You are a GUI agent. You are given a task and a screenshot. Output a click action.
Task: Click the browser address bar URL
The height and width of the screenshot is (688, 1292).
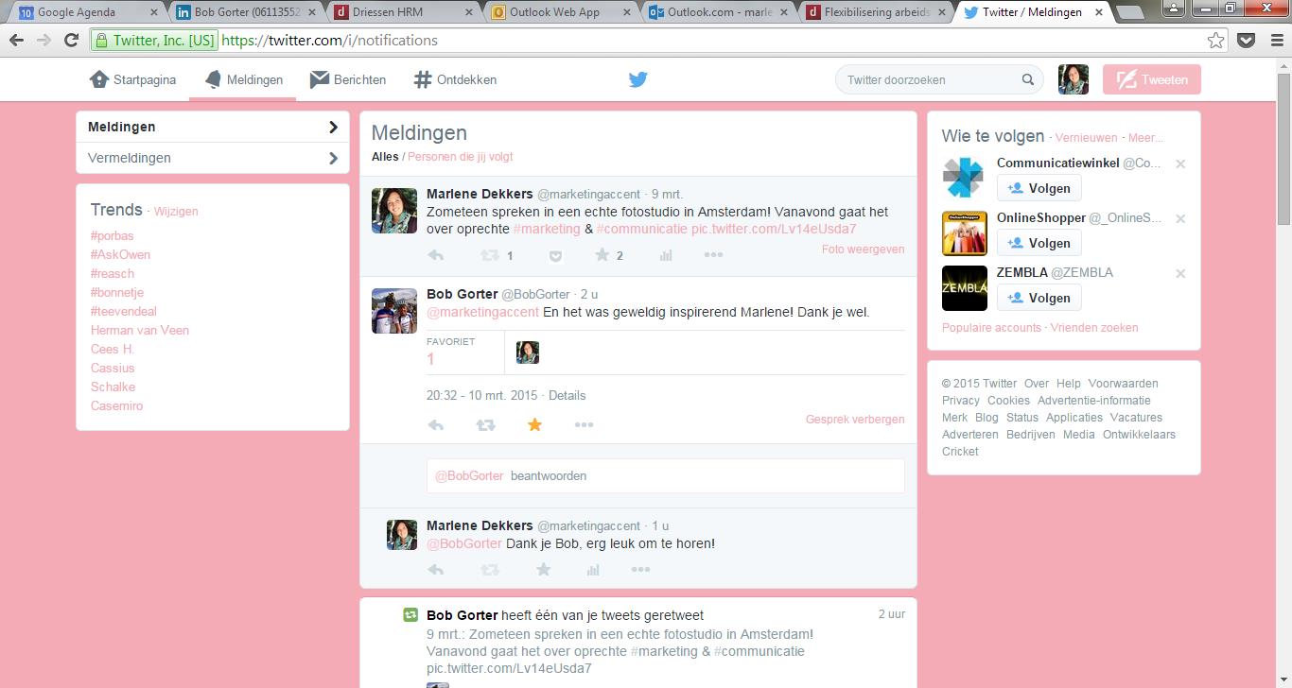pyautogui.click(x=329, y=40)
